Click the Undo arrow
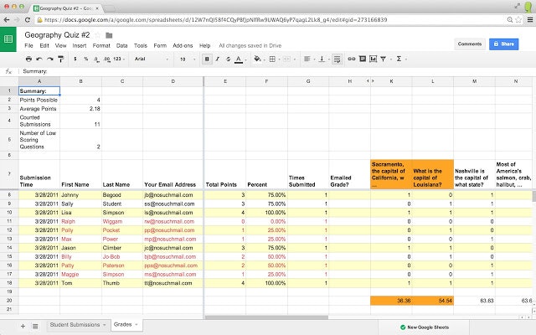This screenshot has width=536, height=335. pyautogui.click(x=40, y=59)
